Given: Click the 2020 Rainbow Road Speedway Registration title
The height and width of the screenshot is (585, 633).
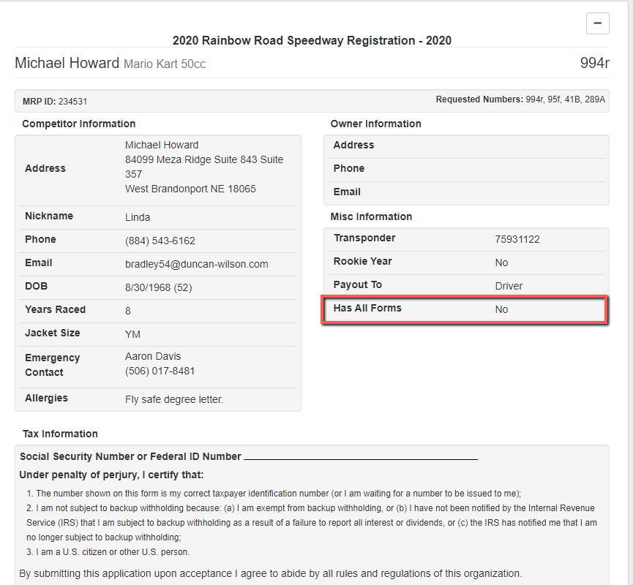Looking at the screenshot, I should pos(312,40).
